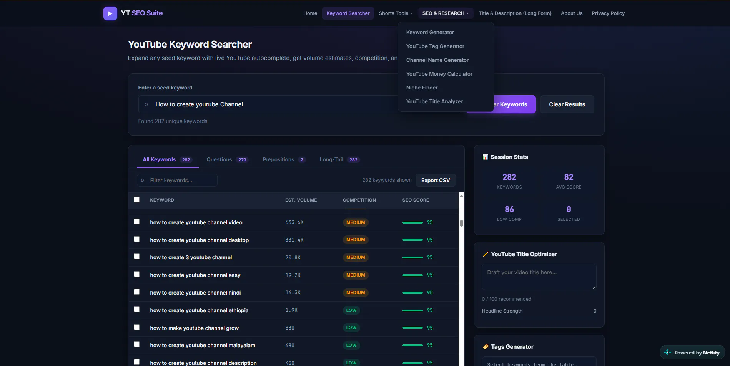Click the Draft your video title textarea
Viewport: 730px width, 366px height.
click(539, 277)
